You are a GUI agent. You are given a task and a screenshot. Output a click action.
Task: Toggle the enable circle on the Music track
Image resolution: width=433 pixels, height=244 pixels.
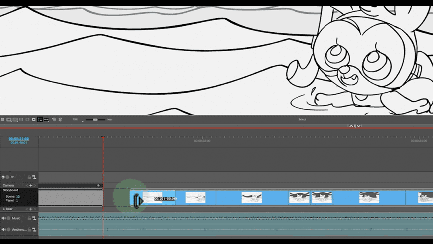point(8,218)
